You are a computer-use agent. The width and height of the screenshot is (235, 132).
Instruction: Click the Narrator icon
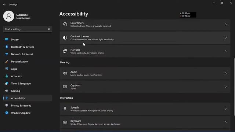tap(65, 51)
